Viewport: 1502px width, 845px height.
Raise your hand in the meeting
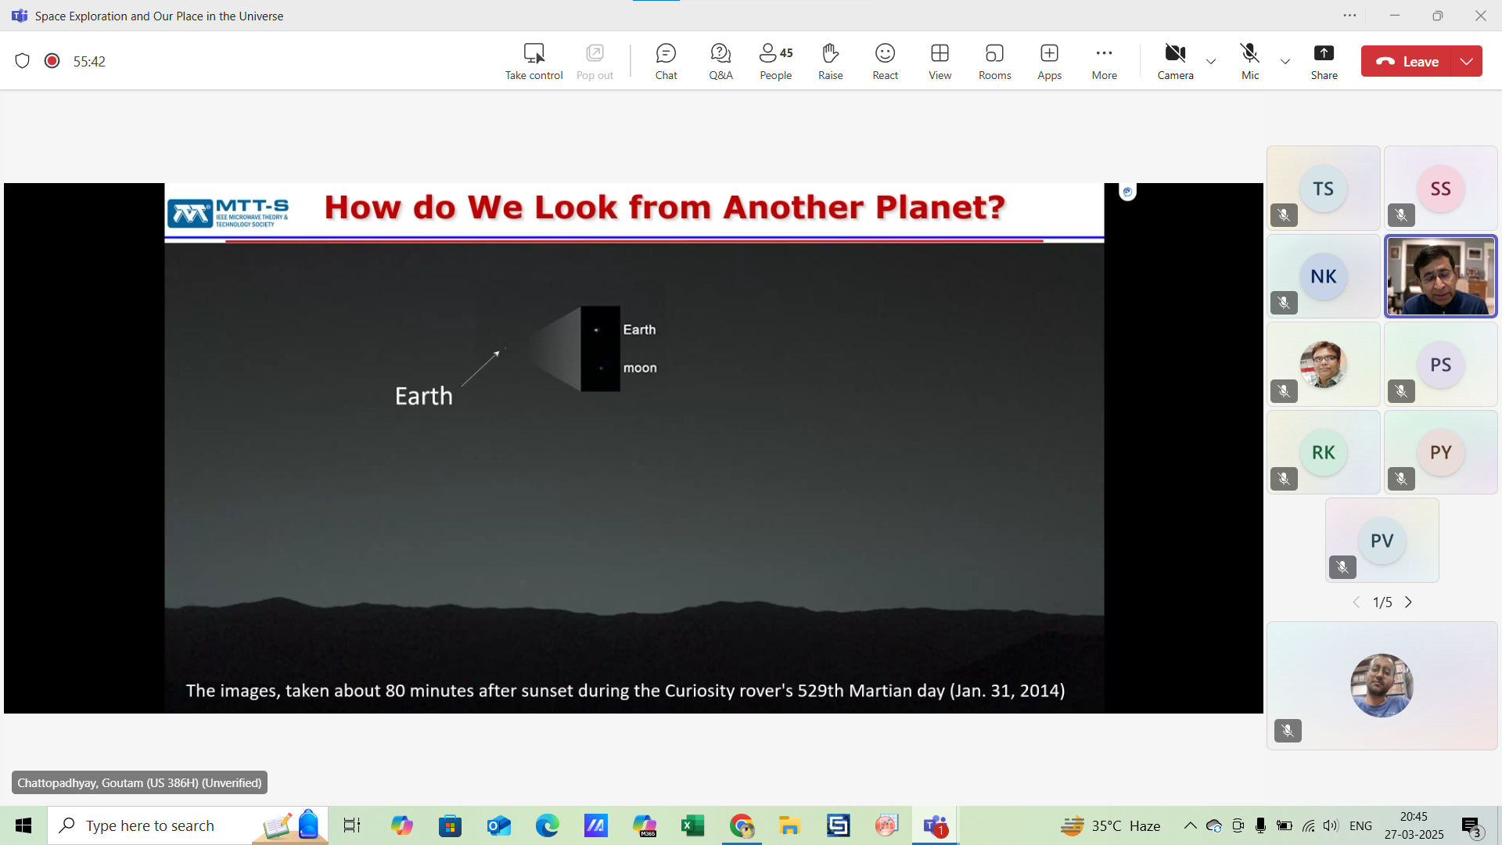(x=830, y=61)
